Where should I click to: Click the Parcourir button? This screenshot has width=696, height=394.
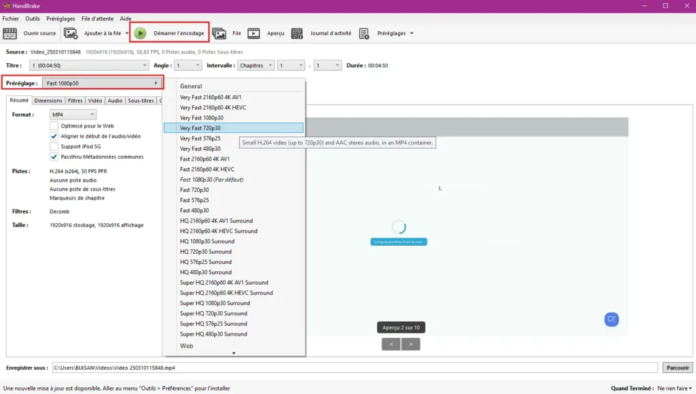(x=678, y=368)
